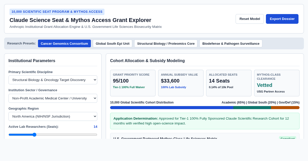
Task: Click the page title 'Claude Science Seat' heading
Action: 80,20
